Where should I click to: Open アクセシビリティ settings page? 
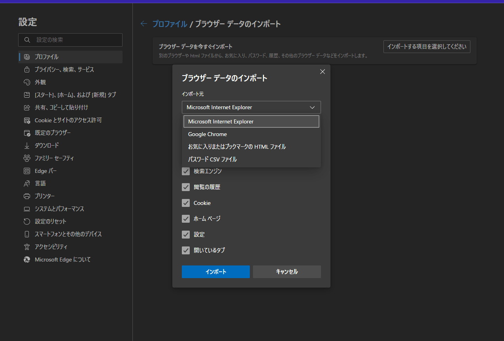(70, 247)
